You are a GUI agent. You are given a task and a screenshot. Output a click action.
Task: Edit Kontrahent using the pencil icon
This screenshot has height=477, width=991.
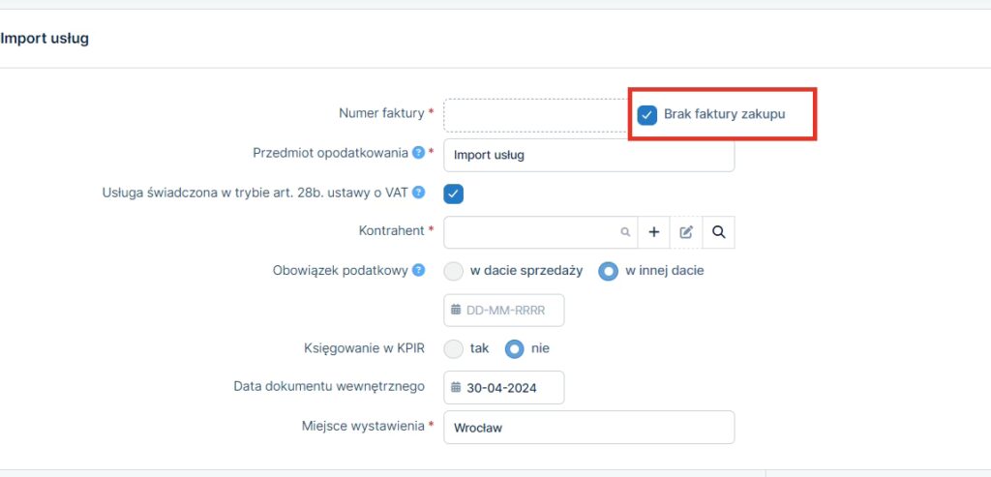coord(686,232)
